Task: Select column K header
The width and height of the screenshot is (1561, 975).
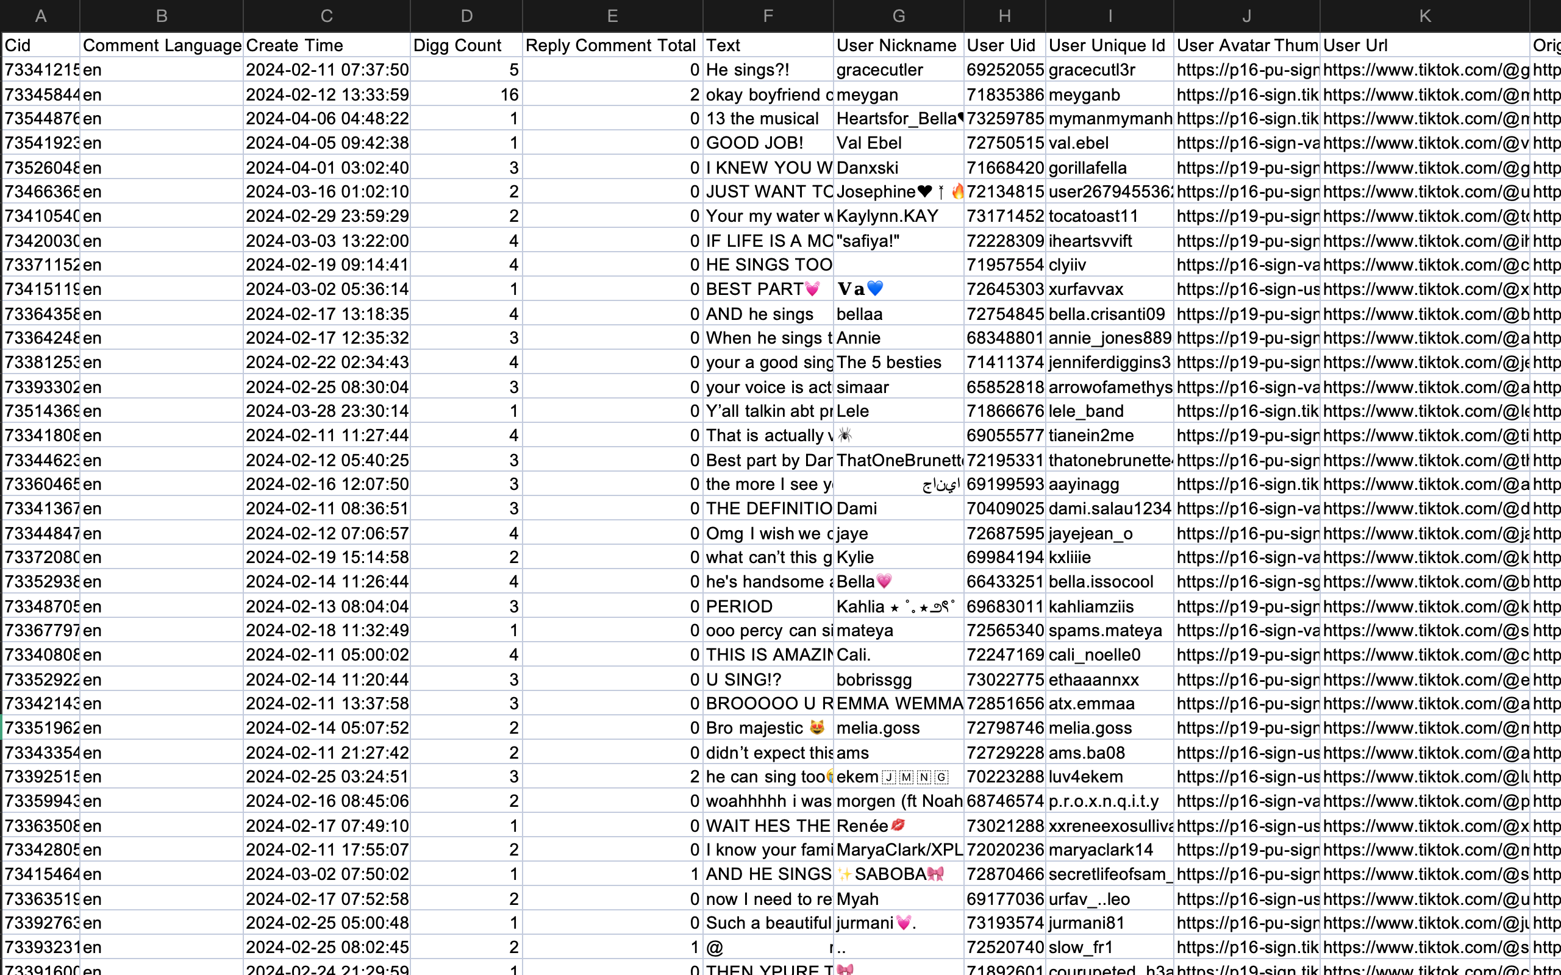Action: [1424, 15]
